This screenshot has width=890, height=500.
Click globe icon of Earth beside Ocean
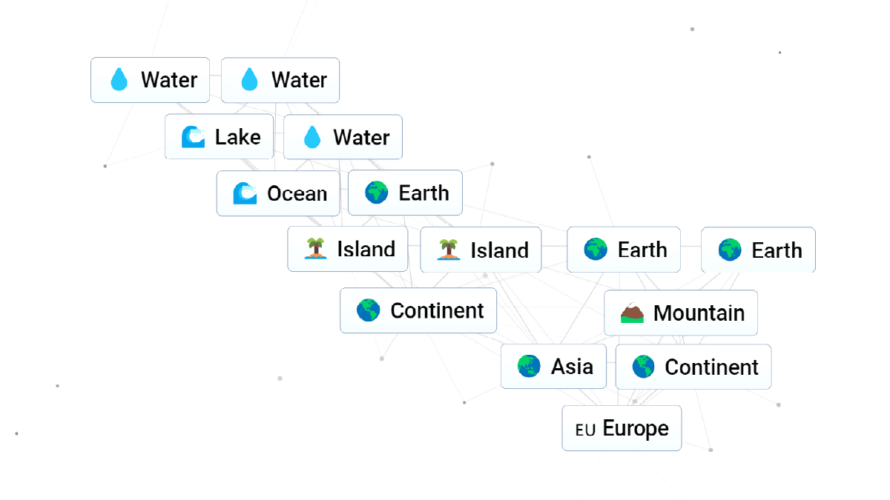click(x=377, y=193)
